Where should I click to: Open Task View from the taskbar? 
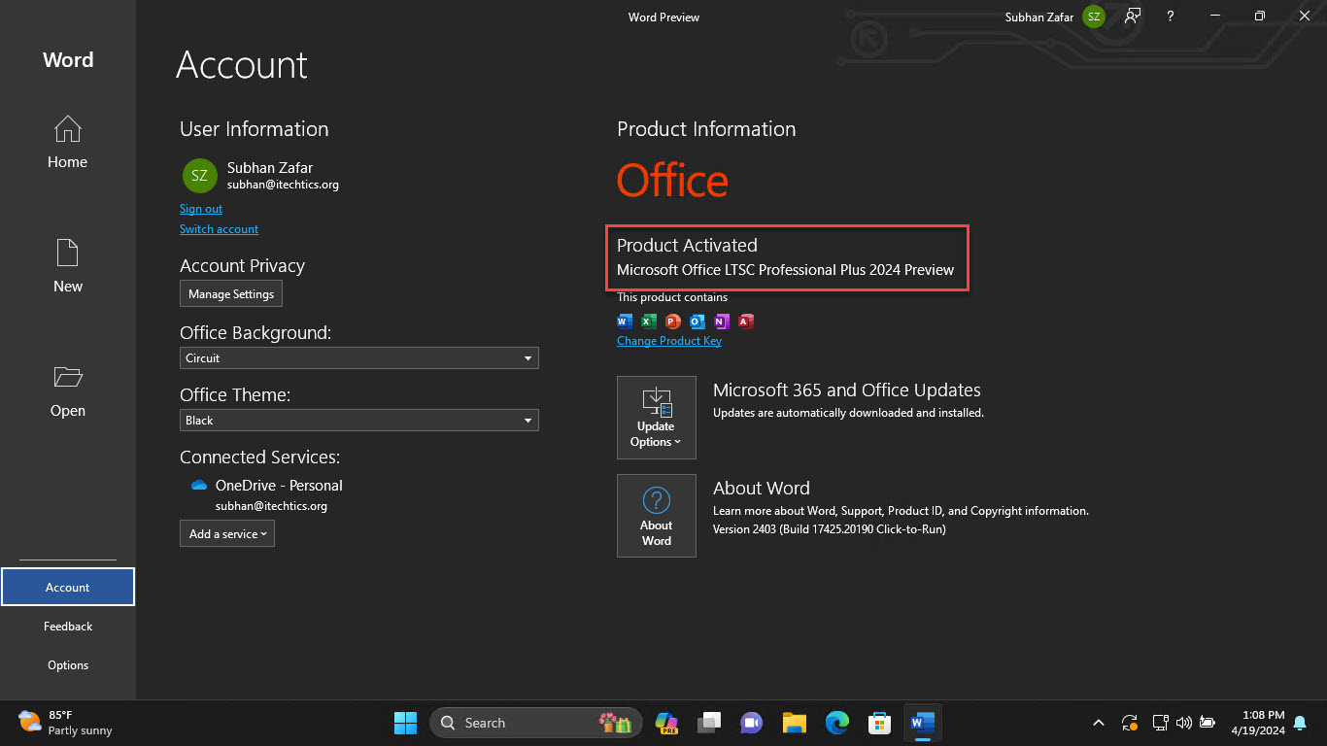(x=710, y=723)
